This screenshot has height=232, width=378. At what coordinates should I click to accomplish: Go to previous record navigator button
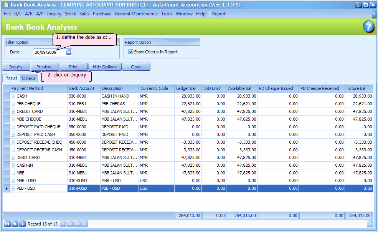tap(22, 224)
